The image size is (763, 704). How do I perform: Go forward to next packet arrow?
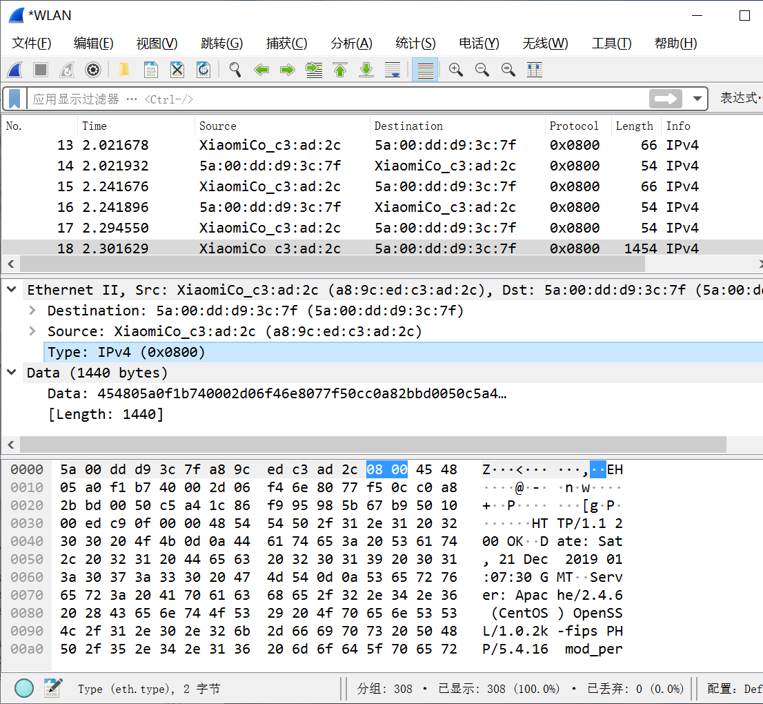[288, 70]
